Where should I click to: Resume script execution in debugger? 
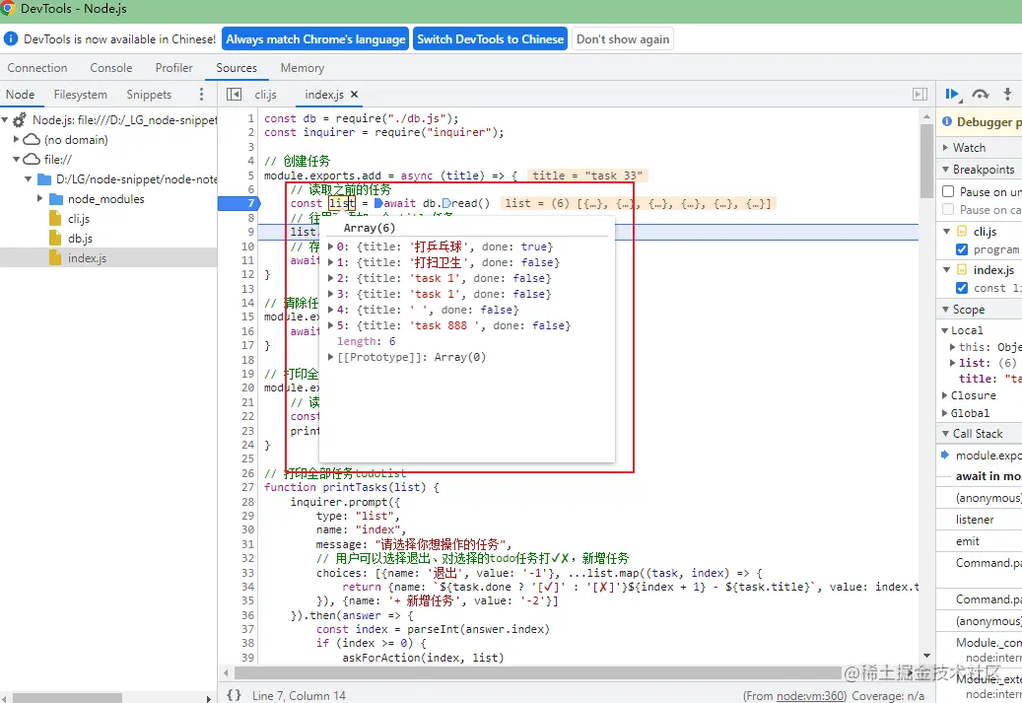click(952, 95)
